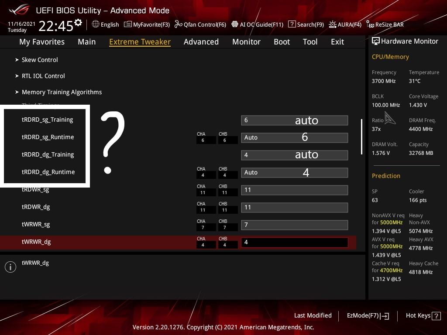Go to the Boot tab
Screen dimensions: 447x335
click(282, 42)
